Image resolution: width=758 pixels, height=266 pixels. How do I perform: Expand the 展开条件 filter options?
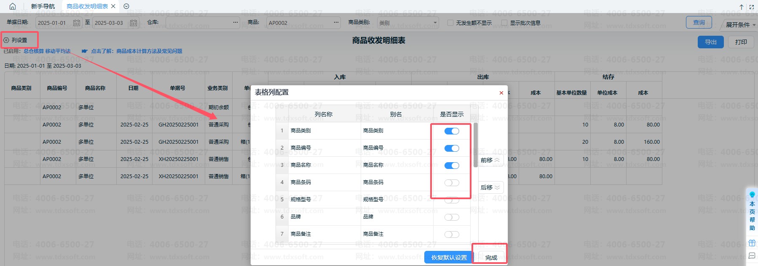click(740, 25)
